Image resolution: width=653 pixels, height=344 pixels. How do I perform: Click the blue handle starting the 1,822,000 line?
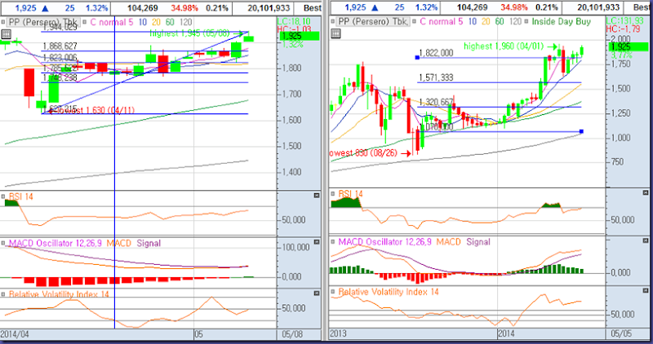[x=417, y=57]
